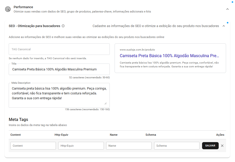The height and width of the screenshot is (162, 235).
Task: Click the Http-Equiv column header
Action: [x=61, y=135]
